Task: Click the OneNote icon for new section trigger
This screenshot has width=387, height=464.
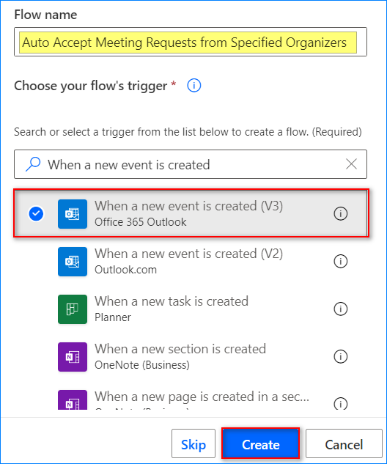Action: (x=73, y=357)
